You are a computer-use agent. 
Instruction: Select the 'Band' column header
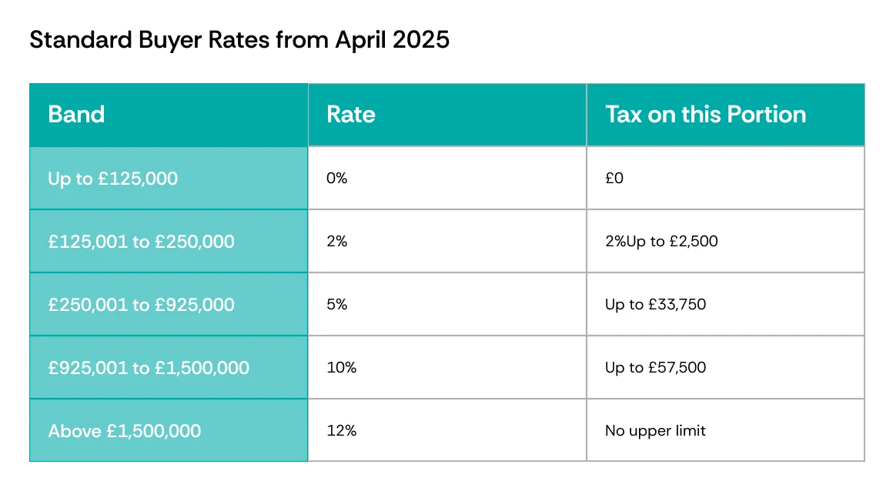[169, 115]
